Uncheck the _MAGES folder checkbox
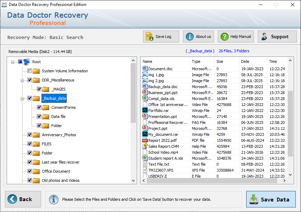This screenshot has height=212, width=301. pyautogui.click(x=39, y=89)
